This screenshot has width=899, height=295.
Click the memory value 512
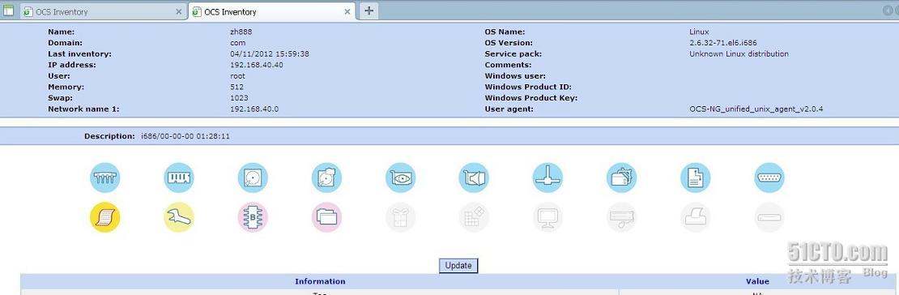pos(236,87)
